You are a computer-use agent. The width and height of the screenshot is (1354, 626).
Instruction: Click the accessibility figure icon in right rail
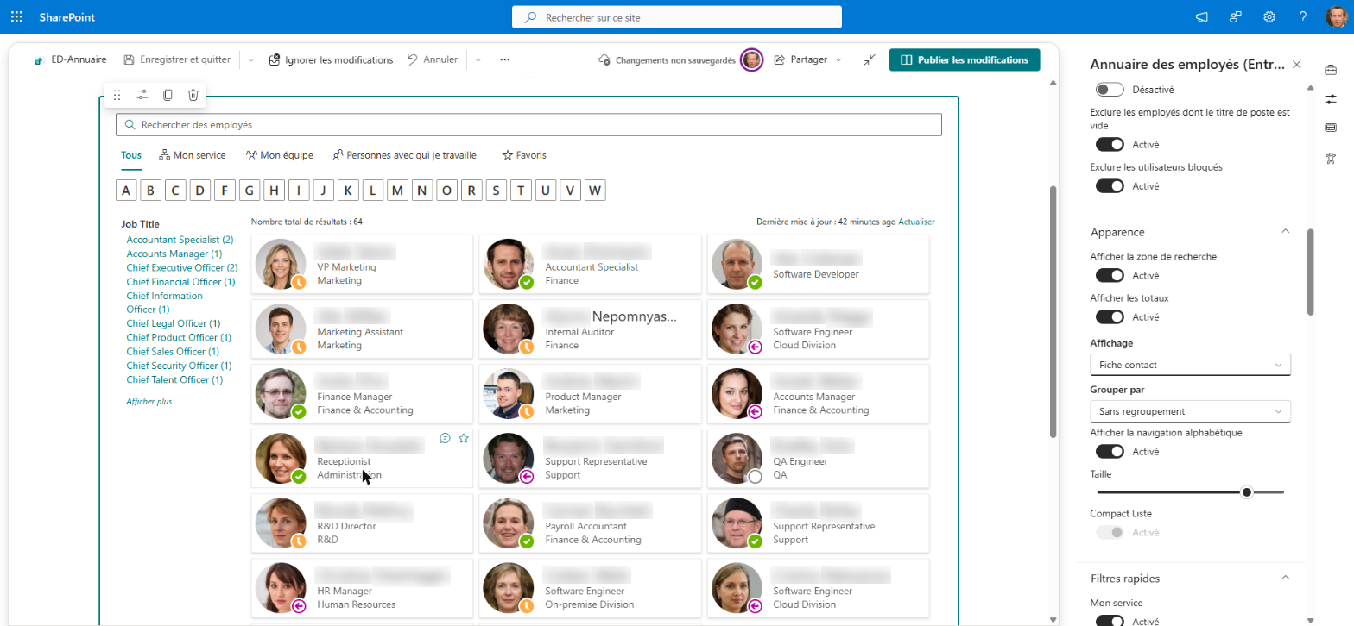[1331, 157]
